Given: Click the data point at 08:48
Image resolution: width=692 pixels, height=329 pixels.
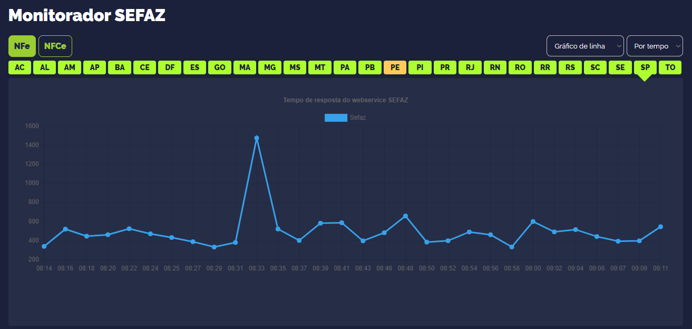Looking at the screenshot, I should (405, 216).
